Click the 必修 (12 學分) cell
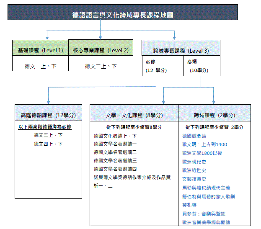Viewport: 261px width, 229px height. click(163, 66)
